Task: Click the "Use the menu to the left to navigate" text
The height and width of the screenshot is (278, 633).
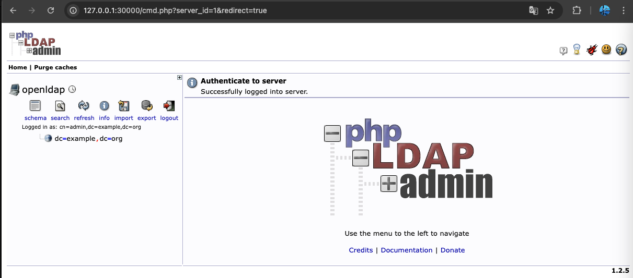Action: point(407,234)
